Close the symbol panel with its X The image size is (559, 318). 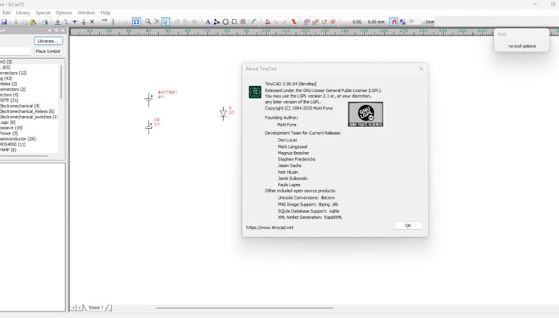point(63,31)
